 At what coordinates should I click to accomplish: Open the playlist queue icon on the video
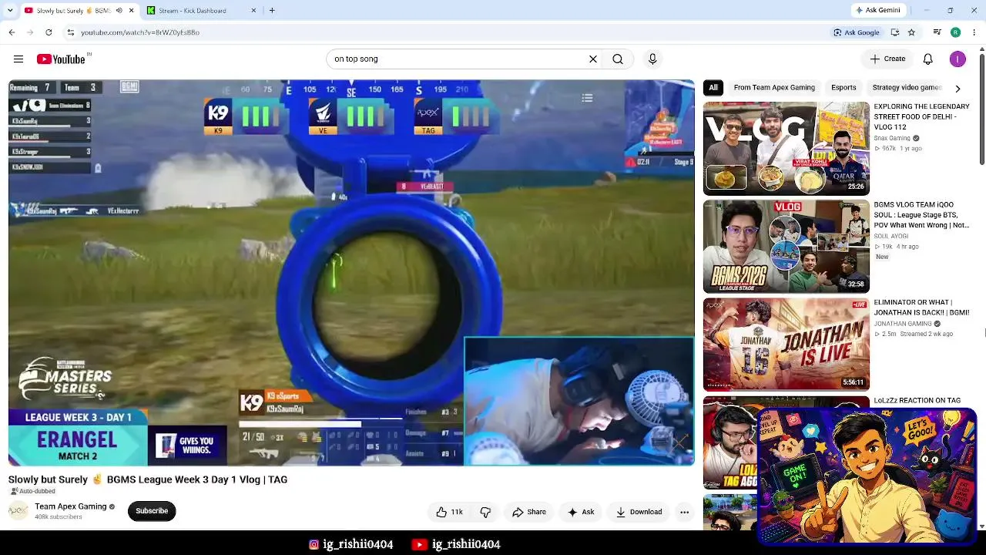tap(587, 98)
